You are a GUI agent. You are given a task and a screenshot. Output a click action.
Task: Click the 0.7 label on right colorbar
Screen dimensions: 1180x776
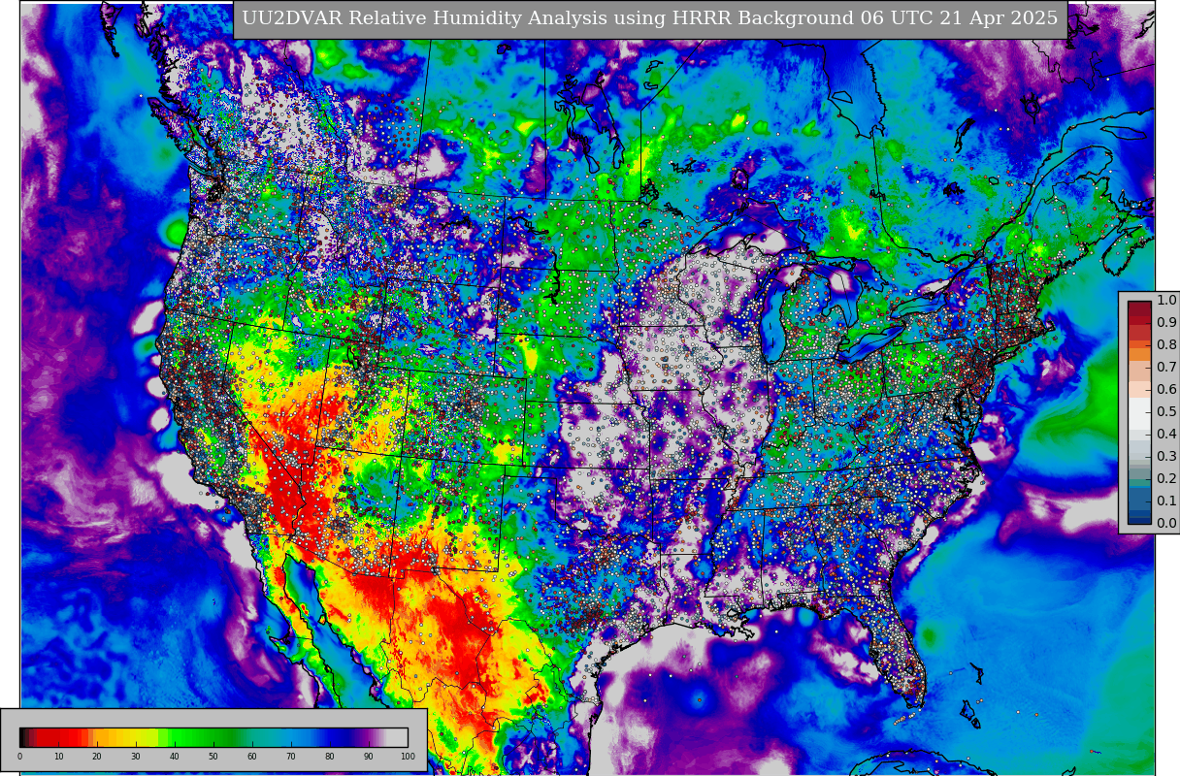[x=1166, y=367]
